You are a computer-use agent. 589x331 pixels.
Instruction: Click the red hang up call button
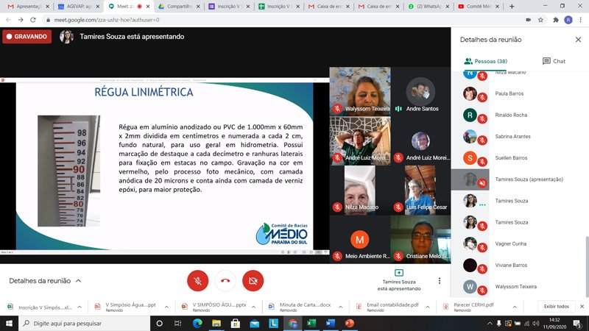225,280
